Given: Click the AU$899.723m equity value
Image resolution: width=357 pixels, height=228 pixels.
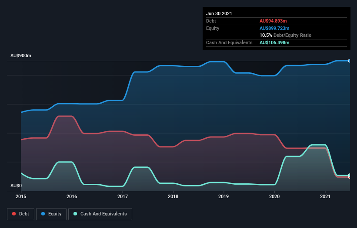Looking at the screenshot, I should (274, 28).
